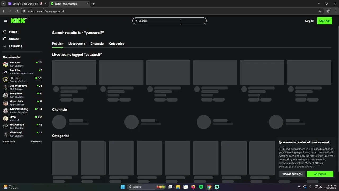Accept all cookies
This screenshot has height=191, width=339.
320,174
